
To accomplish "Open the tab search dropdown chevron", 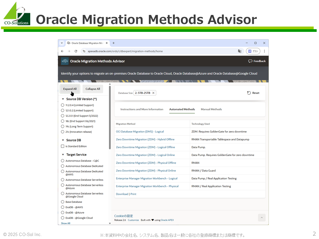I will (x=62, y=43).
